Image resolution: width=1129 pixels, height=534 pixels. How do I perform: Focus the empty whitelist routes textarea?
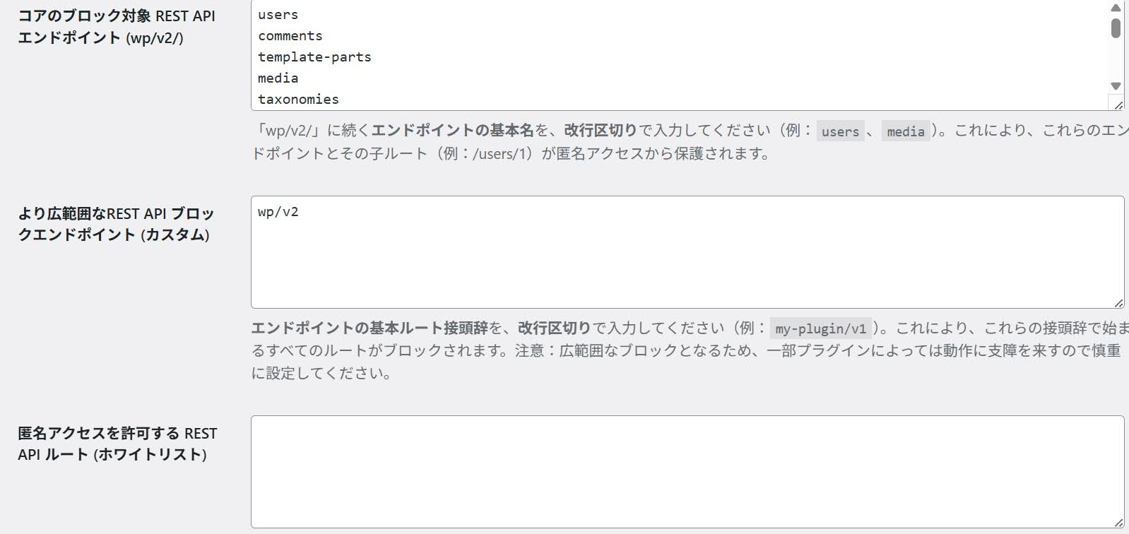tap(687, 472)
